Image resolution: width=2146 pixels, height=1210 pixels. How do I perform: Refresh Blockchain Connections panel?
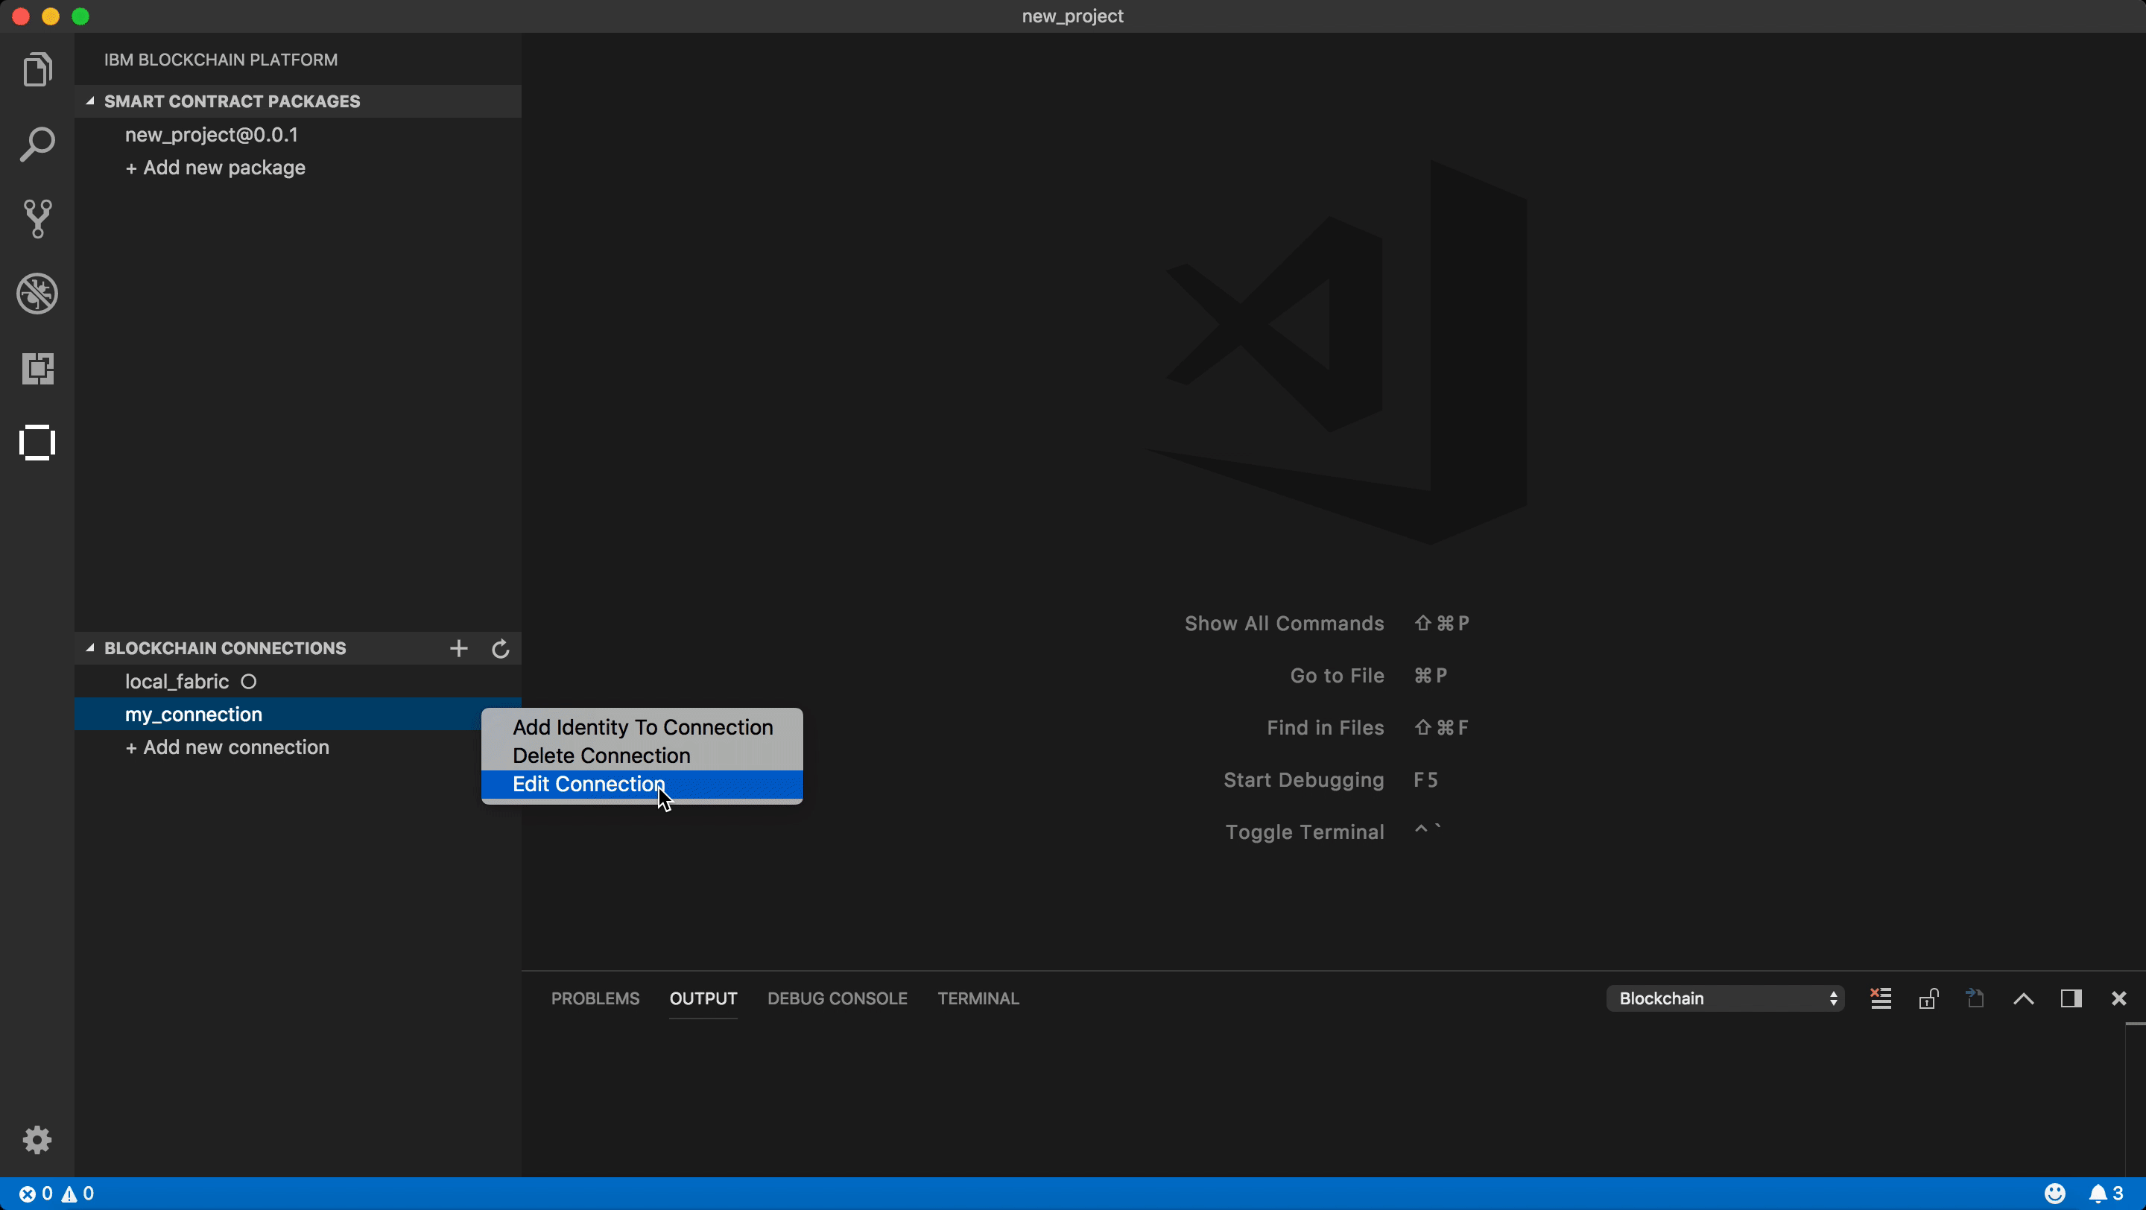click(500, 648)
